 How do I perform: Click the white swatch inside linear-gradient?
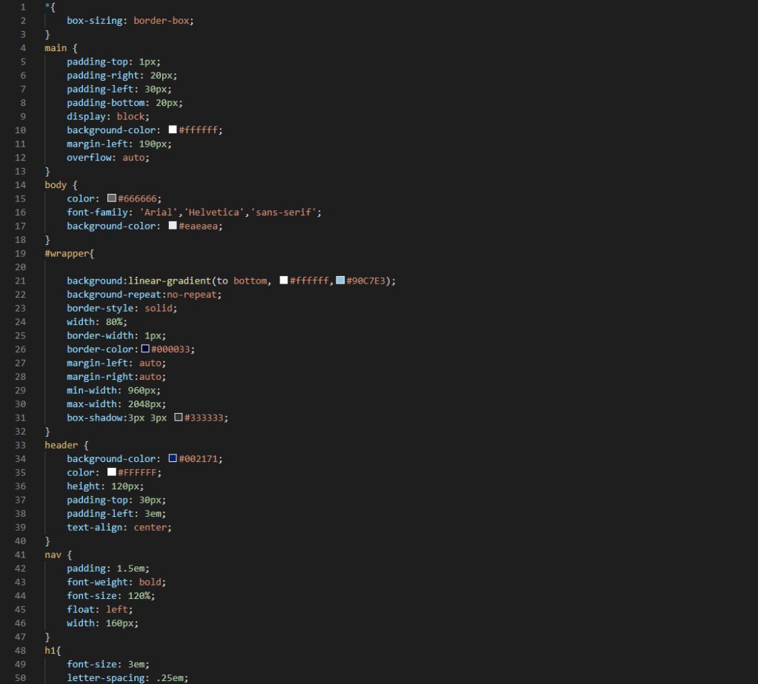(284, 281)
